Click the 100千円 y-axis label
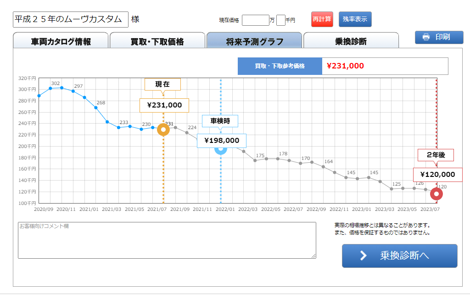Viewport: 470px width, 295px height. pos(27,203)
